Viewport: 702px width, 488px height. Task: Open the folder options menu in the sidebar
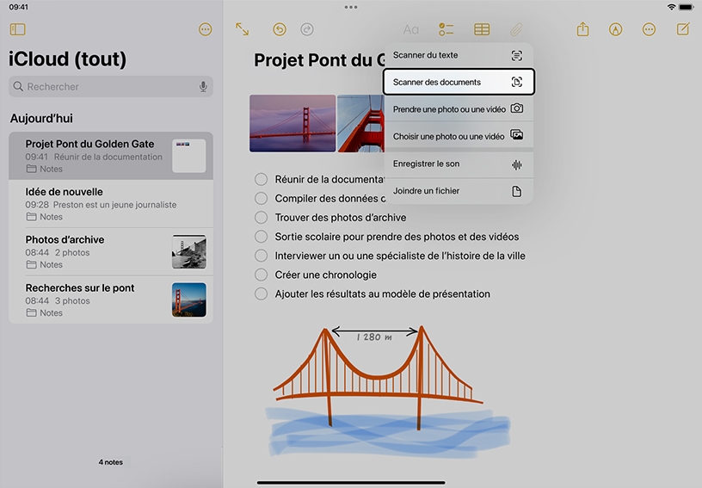click(205, 29)
